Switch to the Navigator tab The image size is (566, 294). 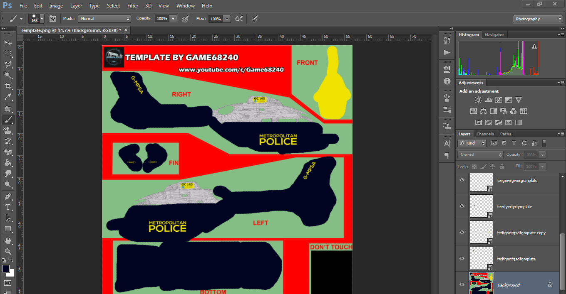click(494, 35)
